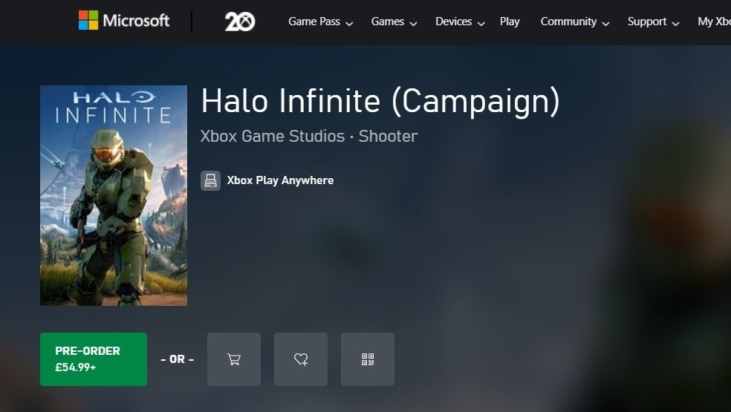
Task: Click the Halo Infinite cover art
Action: point(114,195)
